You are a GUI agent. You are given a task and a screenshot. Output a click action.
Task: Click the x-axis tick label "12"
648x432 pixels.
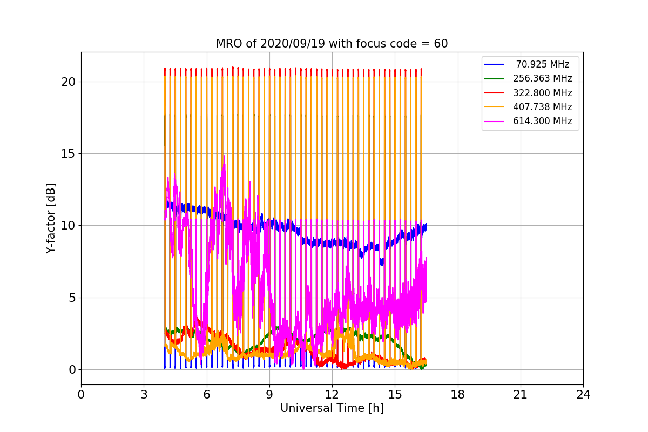point(332,394)
